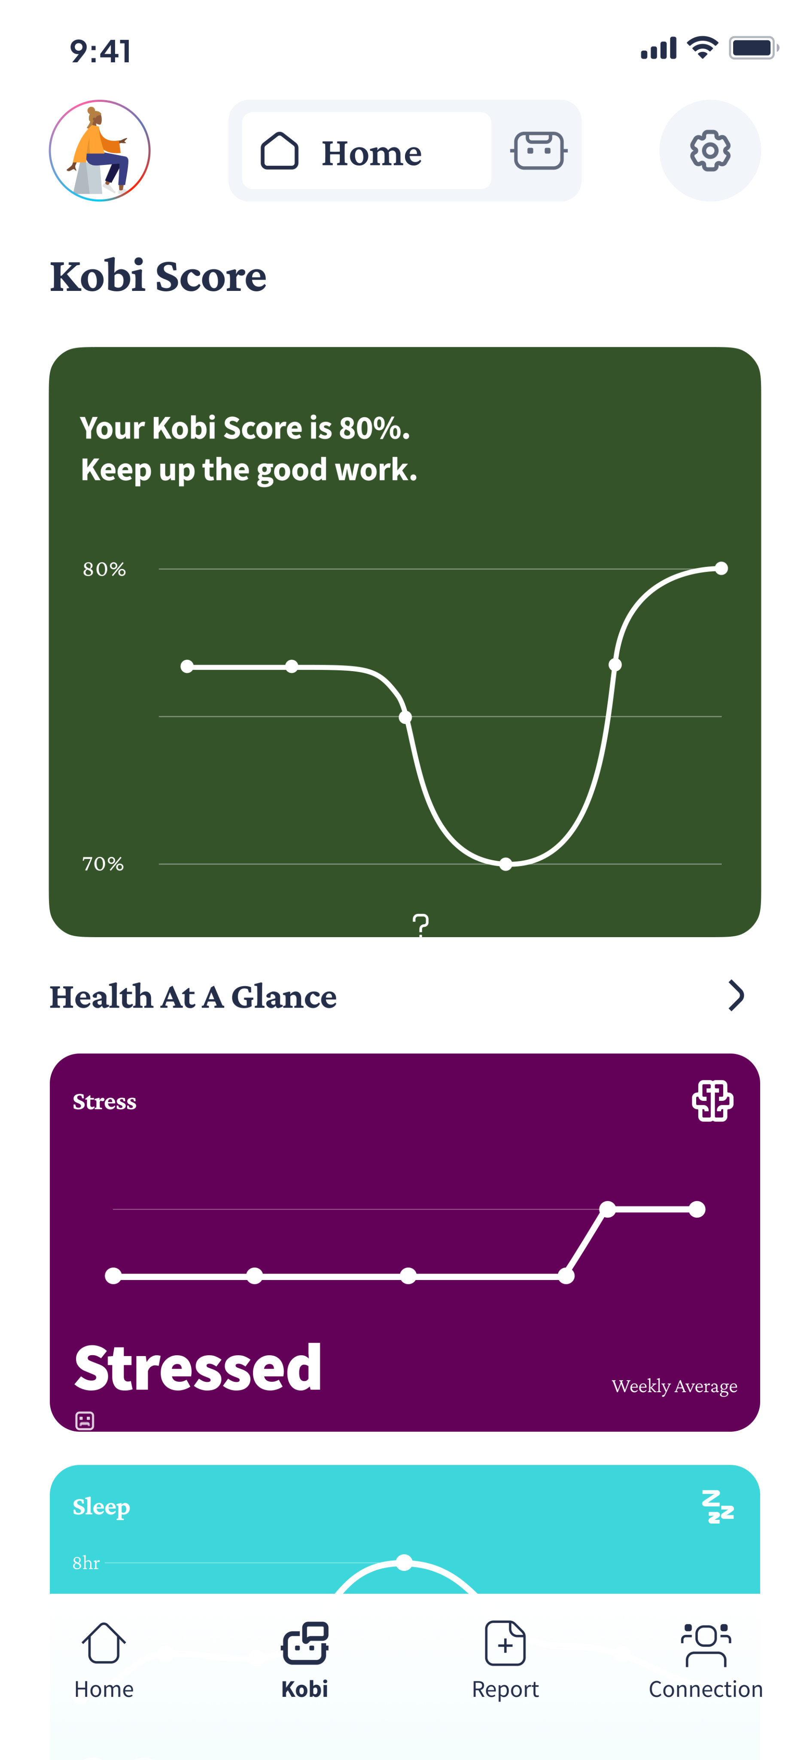
Task: Select the last stress chart data point
Action: click(697, 1209)
